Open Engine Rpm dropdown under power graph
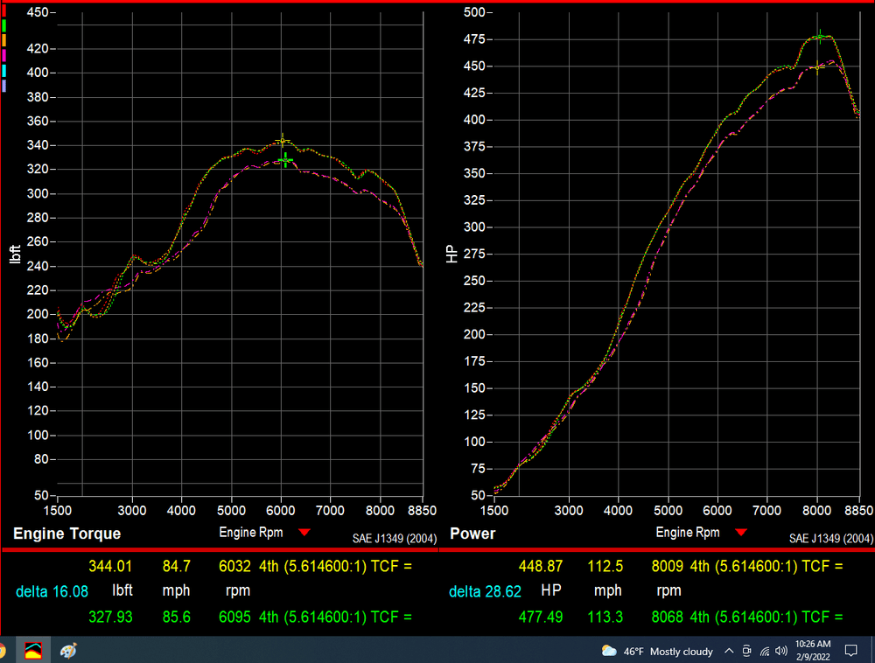The image size is (875, 663). 741,533
